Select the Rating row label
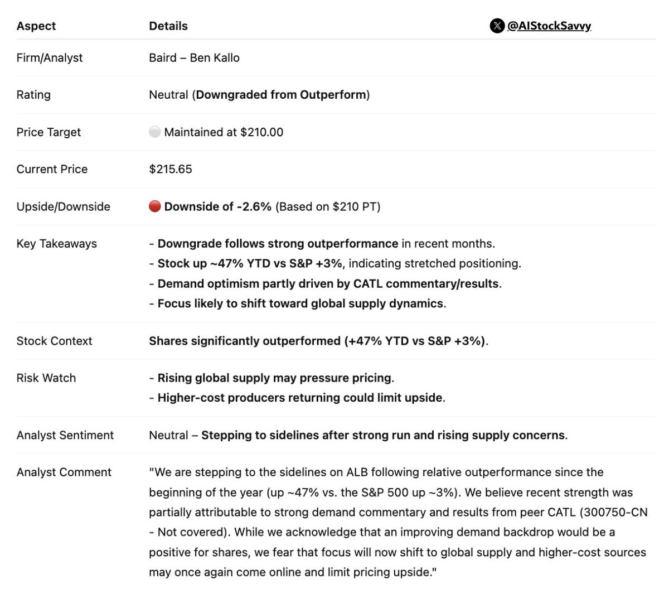Screen dimensions: 669x608 pyautogui.click(x=33, y=95)
